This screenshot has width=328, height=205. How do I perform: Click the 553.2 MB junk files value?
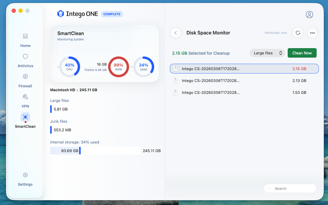[62, 130]
